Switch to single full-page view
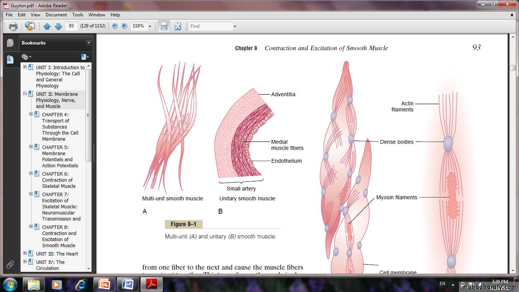Image resolution: width=519 pixels, height=292 pixels. tap(177, 26)
